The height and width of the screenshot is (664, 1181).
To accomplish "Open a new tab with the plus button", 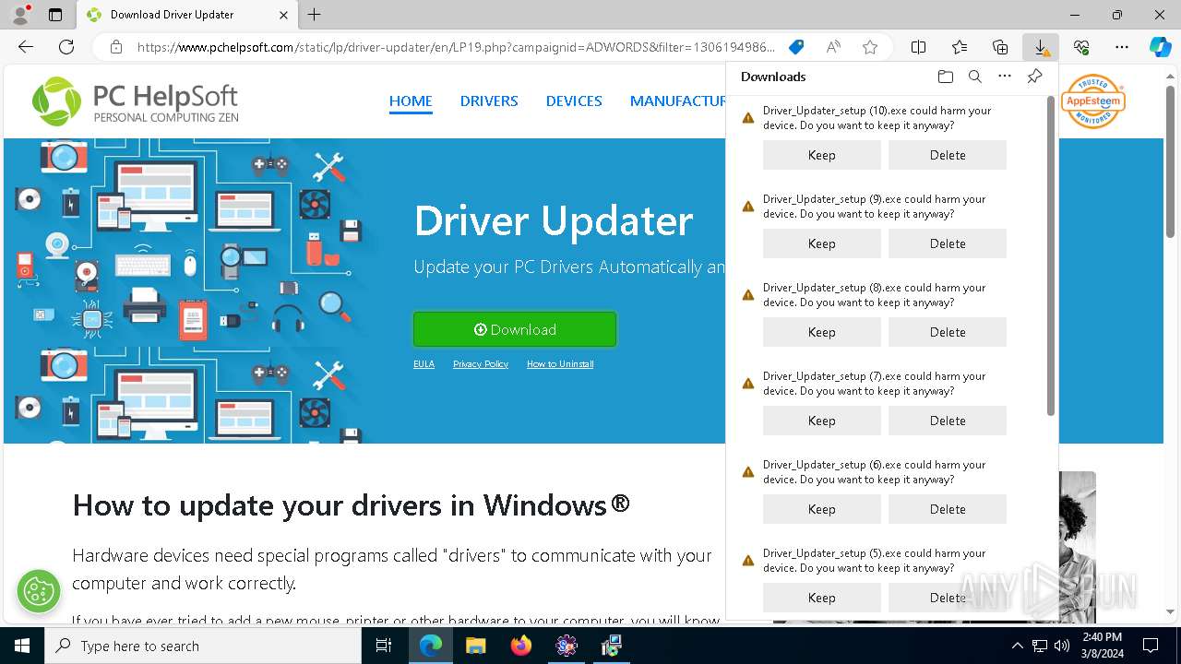I will click(x=315, y=15).
